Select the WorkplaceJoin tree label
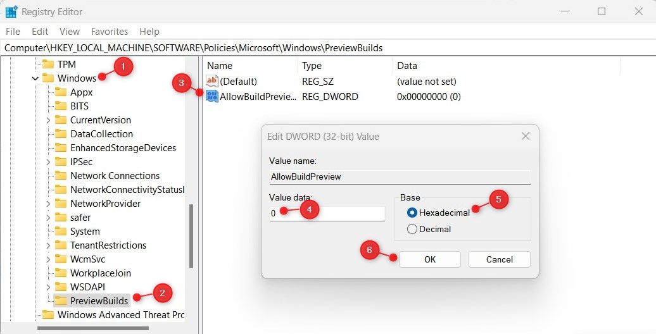 click(101, 273)
